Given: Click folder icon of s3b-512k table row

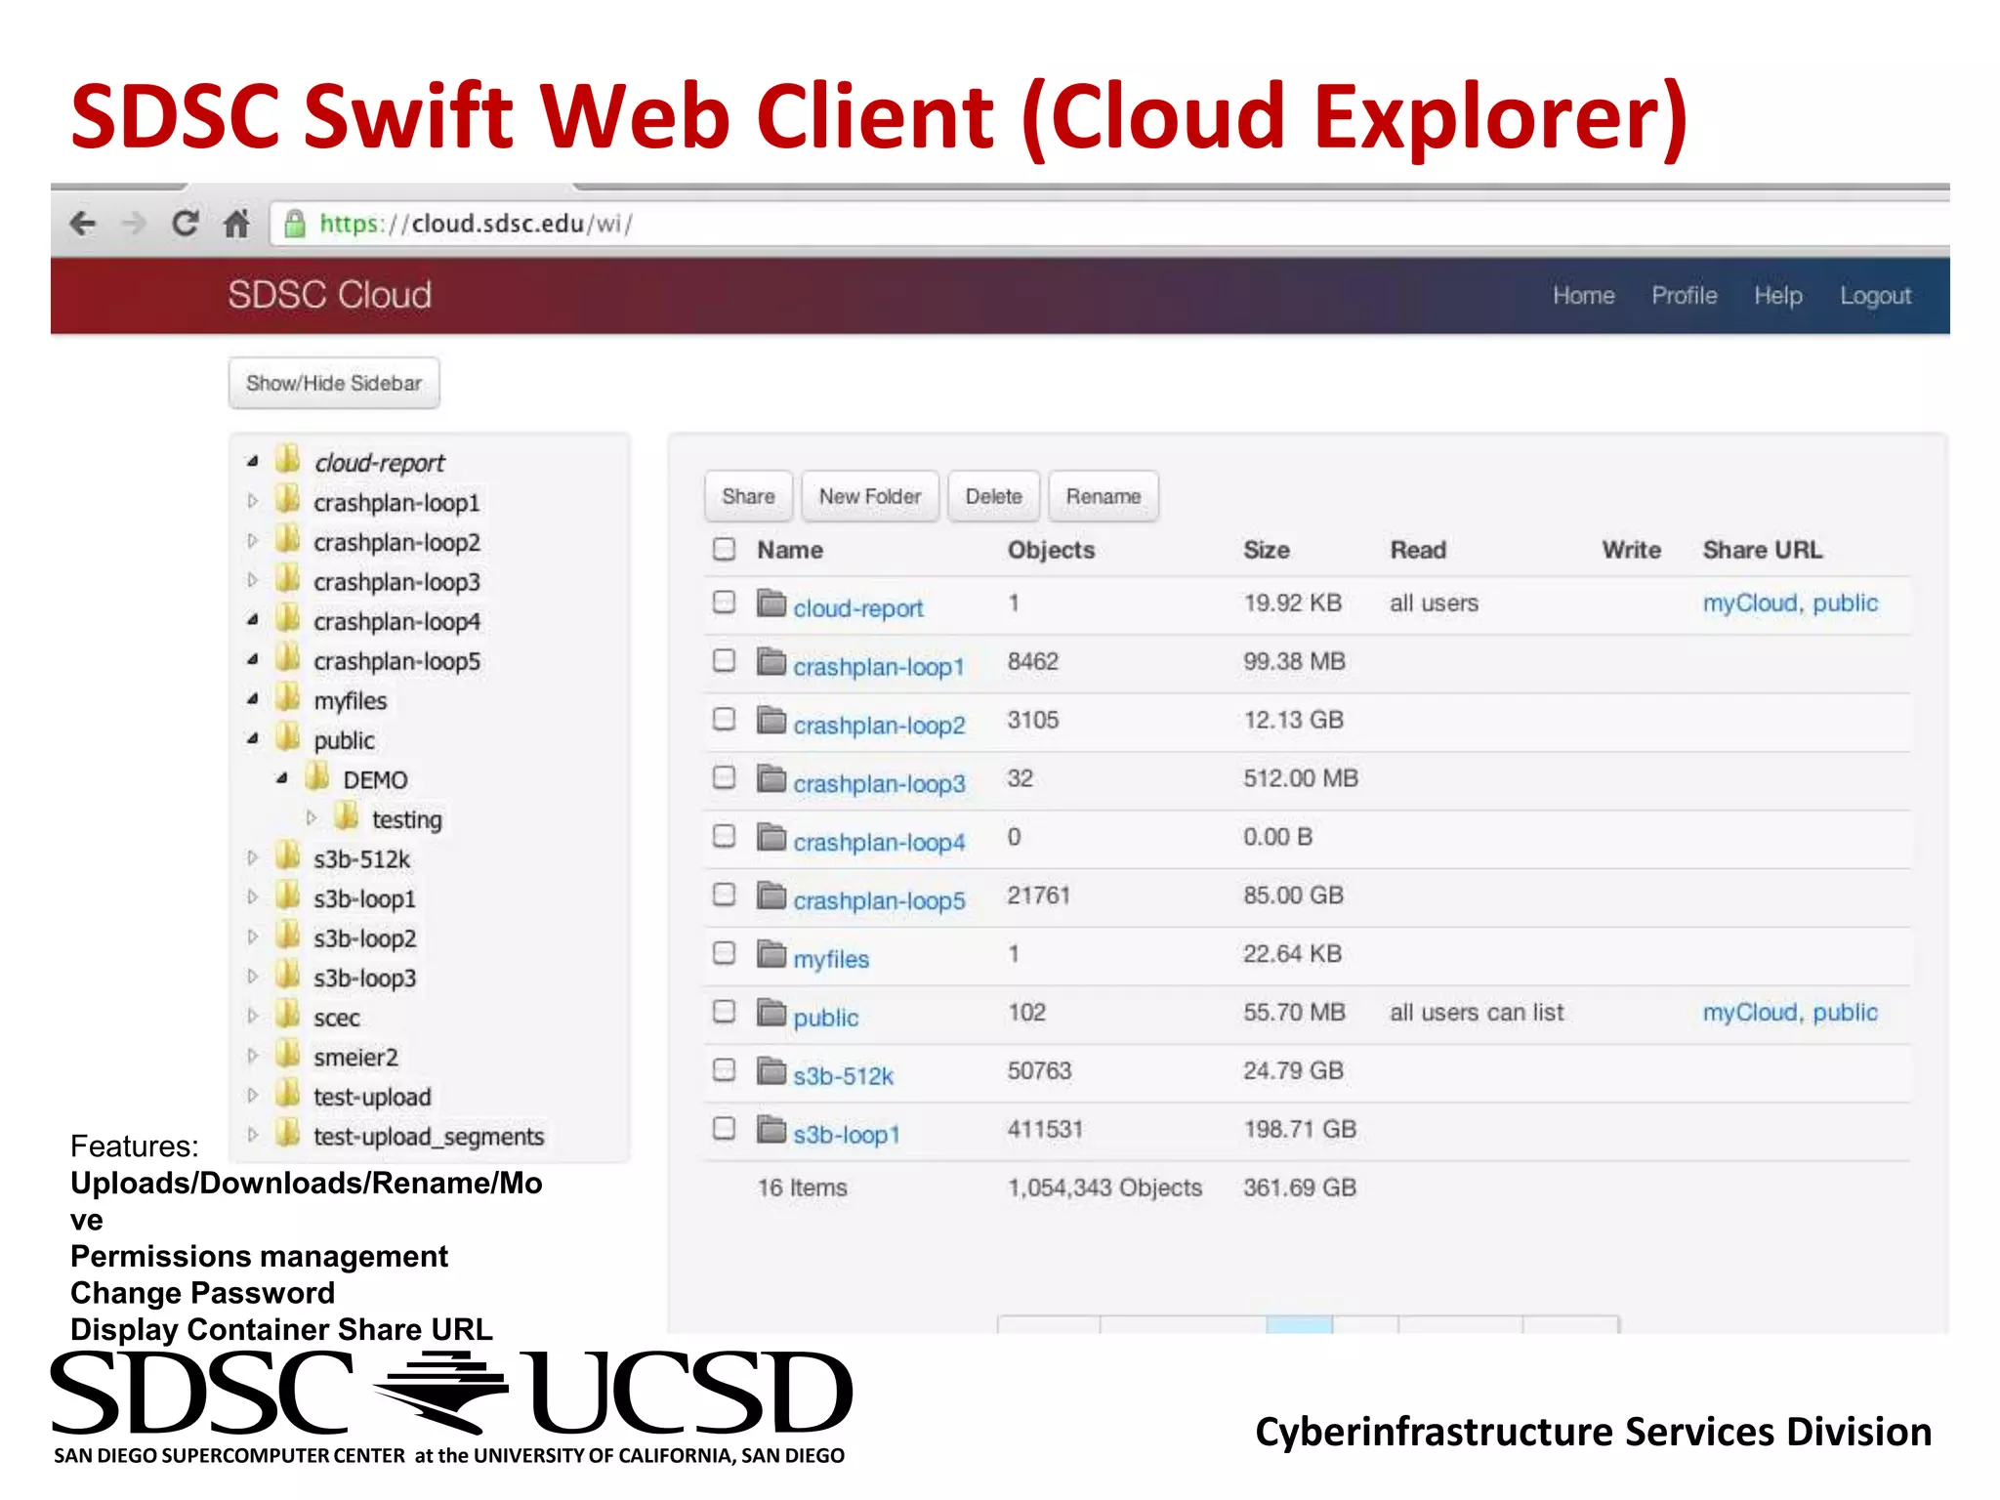Looking at the screenshot, I should 771,1071.
